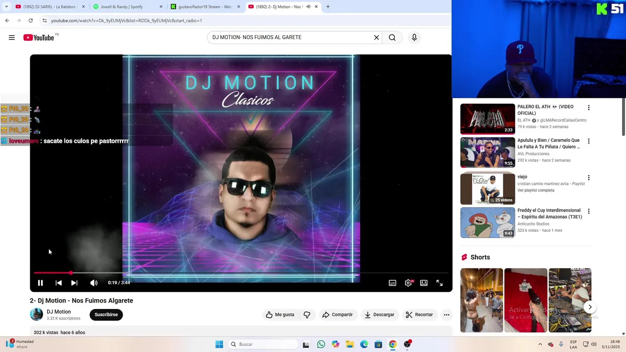Image resolution: width=626 pixels, height=352 pixels.
Task: Open options for PALERO EL ATH video
Action: (588, 108)
